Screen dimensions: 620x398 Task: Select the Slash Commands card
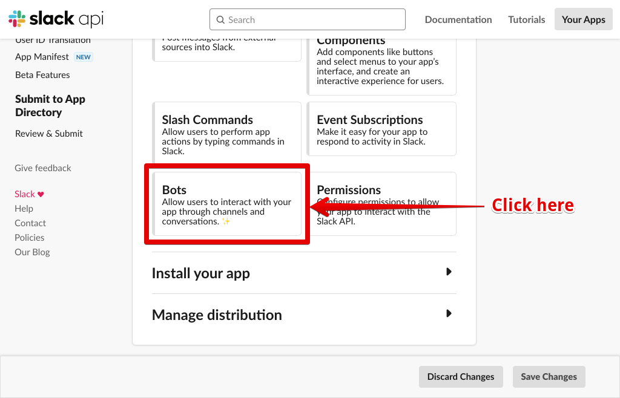click(x=226, y=132)
